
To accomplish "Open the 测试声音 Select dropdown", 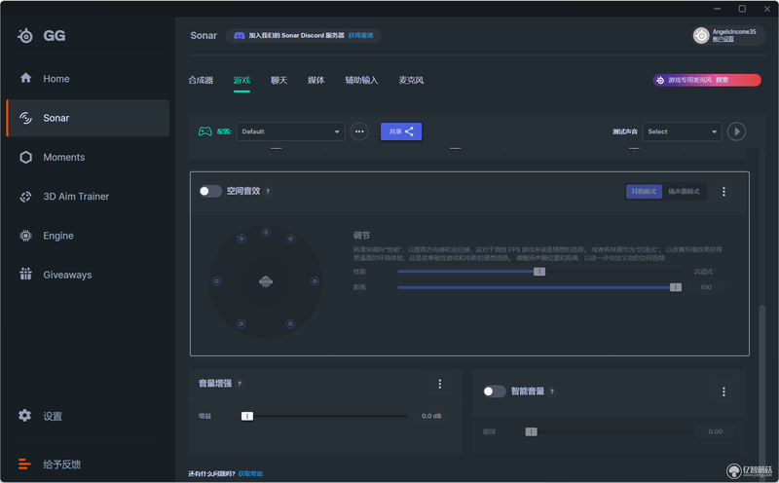I will click(x=683, y=131).
